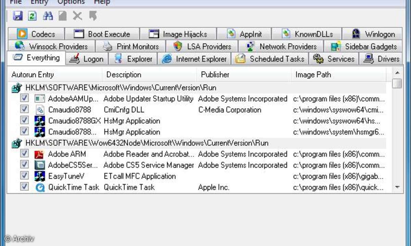Open the Entry menu
This screenshot has width=411, height=246.
39,2
